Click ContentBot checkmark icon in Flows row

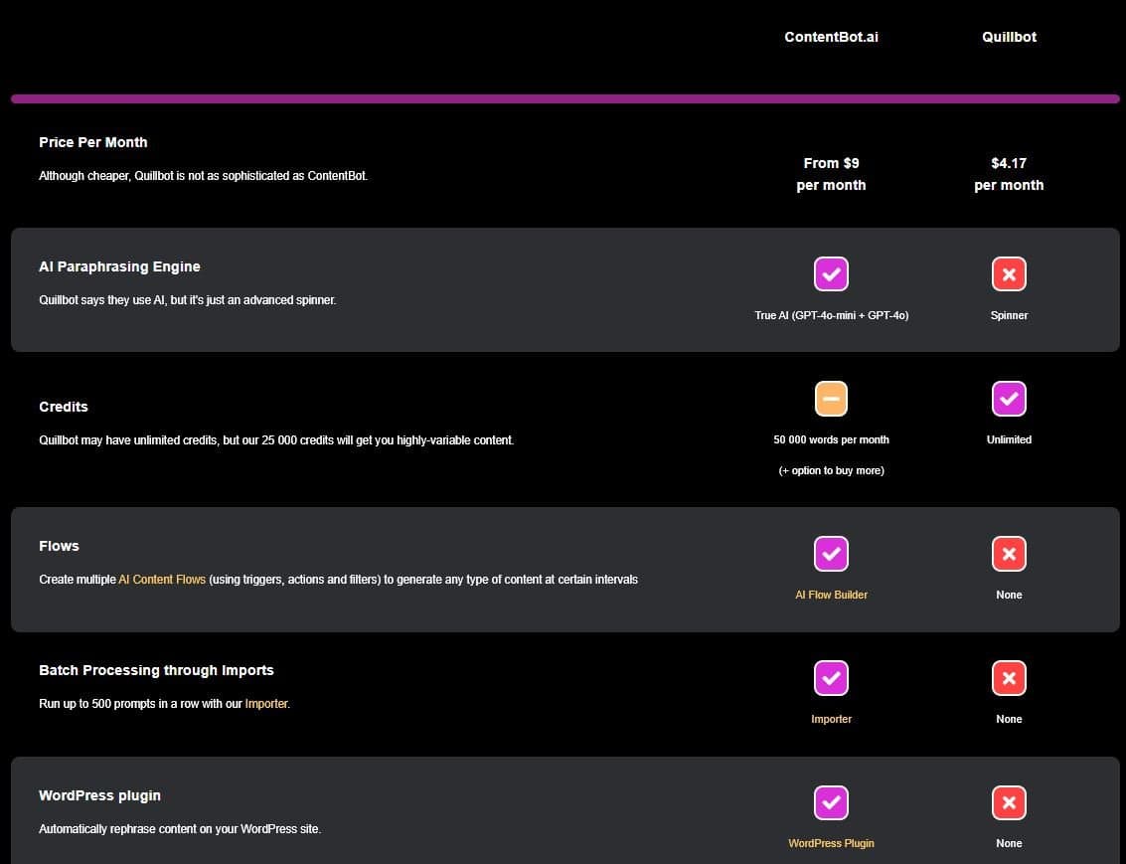point(831,554)
